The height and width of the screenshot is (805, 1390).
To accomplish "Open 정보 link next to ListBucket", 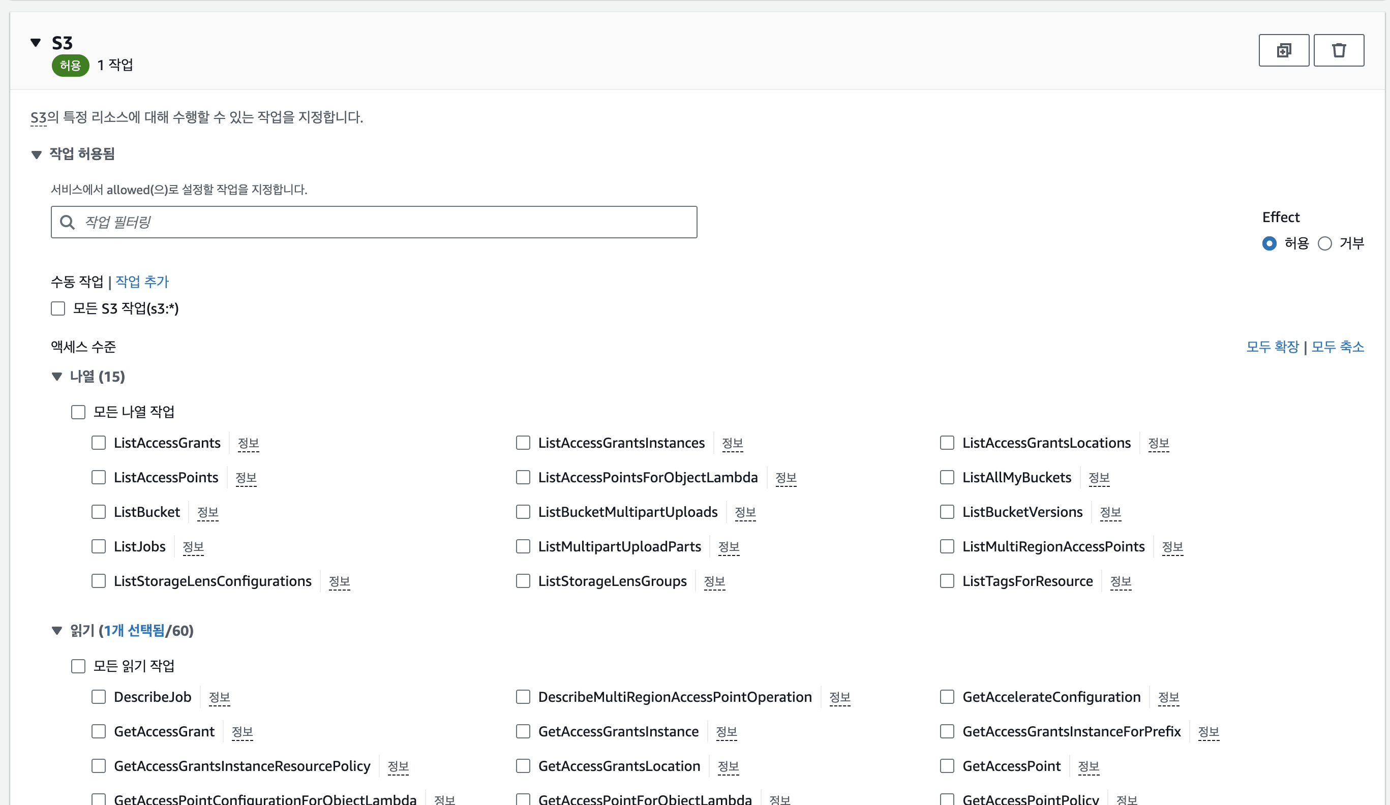I will [208, 513].
